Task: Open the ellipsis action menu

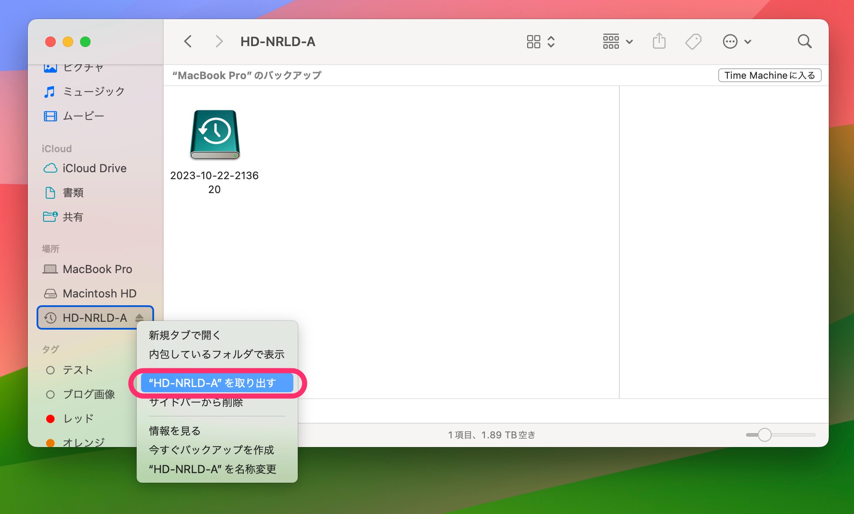Action: (736, 42)
